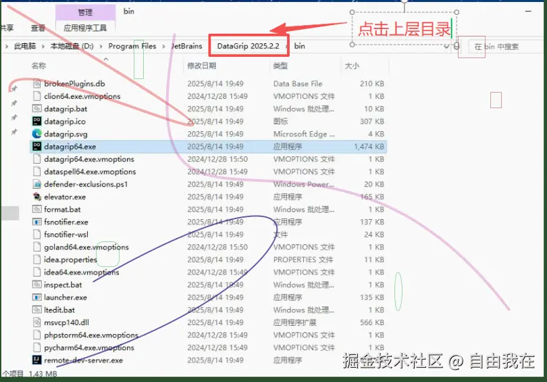Select the brokenPlugins.db file name

point(74,83)
